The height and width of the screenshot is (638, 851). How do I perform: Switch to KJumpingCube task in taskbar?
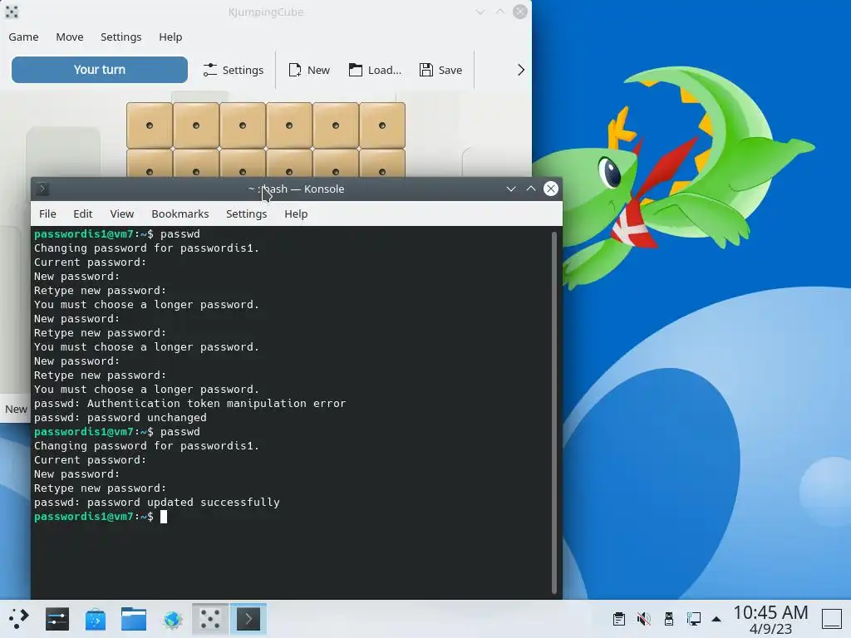(x=210, y=619)
